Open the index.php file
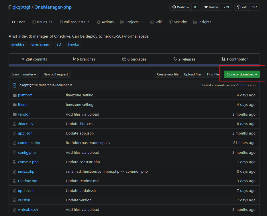 tap(26, 172)
